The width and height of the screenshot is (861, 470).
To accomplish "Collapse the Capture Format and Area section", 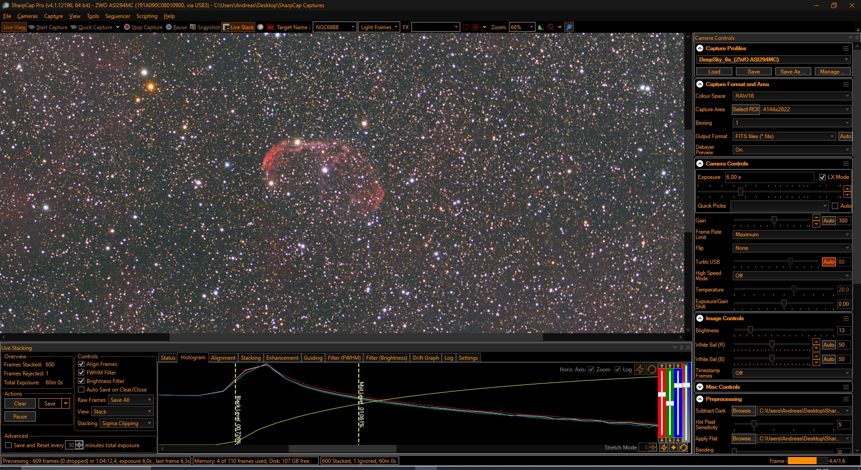I will tap(700, 84).
